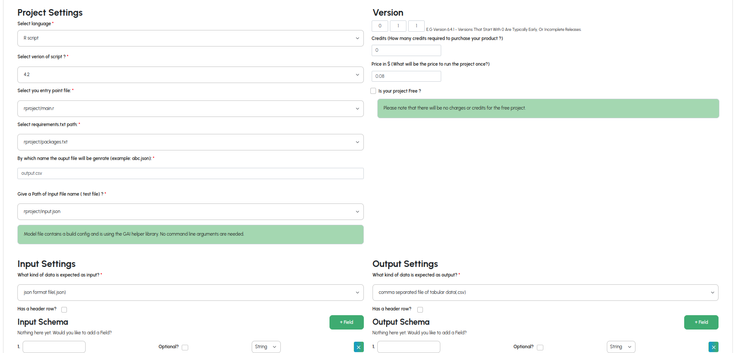Screen dimensions: 742x353
Task: Add a new Output Schema field
Action: click(x=701, y=323)
